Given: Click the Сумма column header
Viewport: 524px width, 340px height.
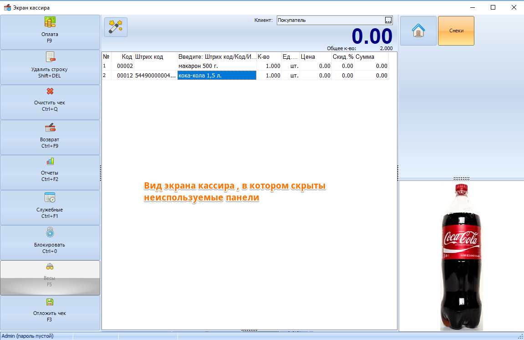Looking at the screenshot, I should coord(371,57).
